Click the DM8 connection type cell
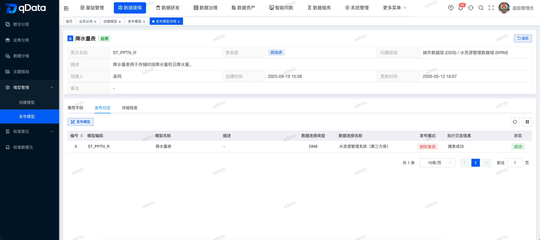 (313, 146)
